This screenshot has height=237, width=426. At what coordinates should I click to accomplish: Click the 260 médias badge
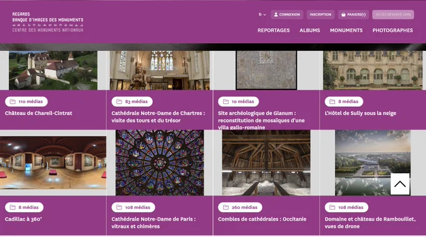(240, 207)
